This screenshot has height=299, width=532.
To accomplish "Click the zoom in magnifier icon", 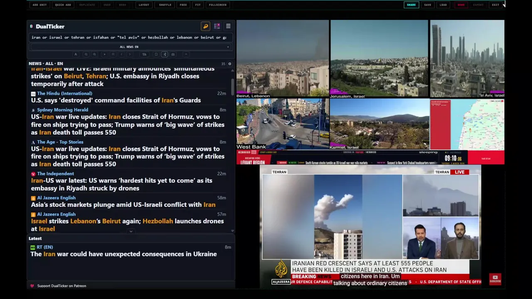I will coord(94,54).
